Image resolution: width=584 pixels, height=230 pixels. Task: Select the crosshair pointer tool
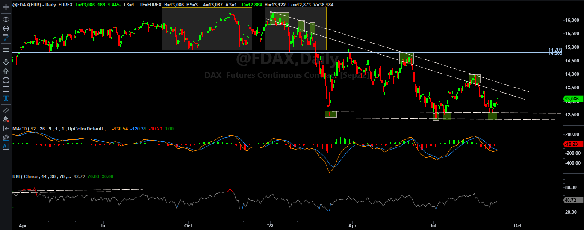click(6, 7)
